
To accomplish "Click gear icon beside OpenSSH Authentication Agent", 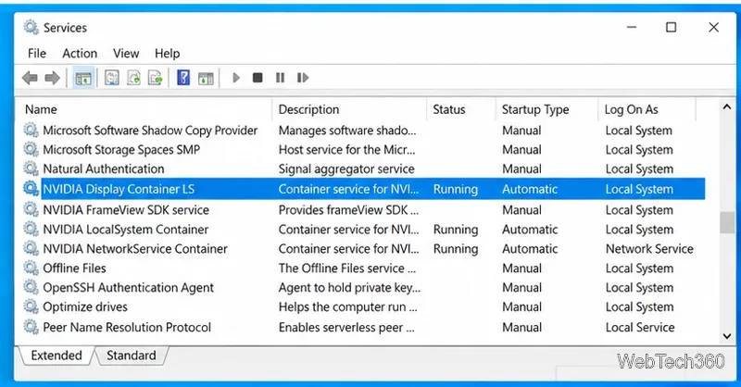I will (x=31, y=287).
